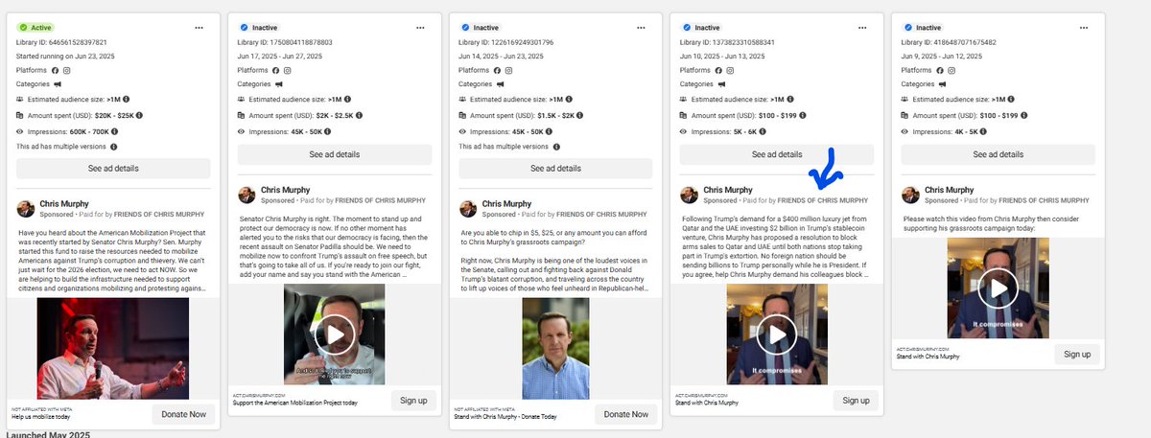Click the green Active status badge
Image resolution: width=1151 pixels, height=438 pixels.
pos(35,28)
